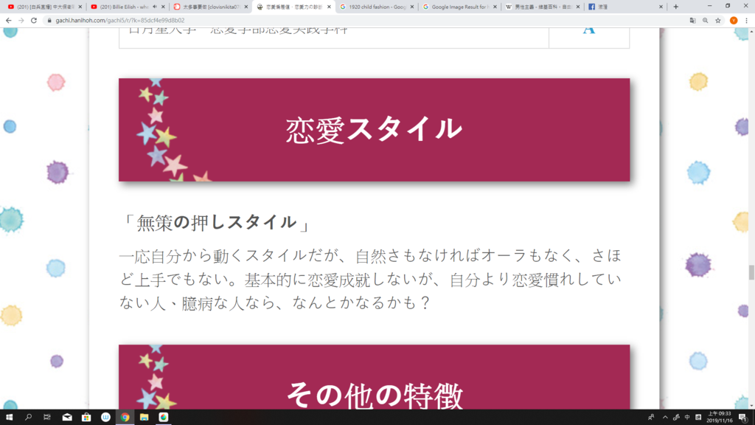Open the Action Center notifications

[x=743, y=418]
